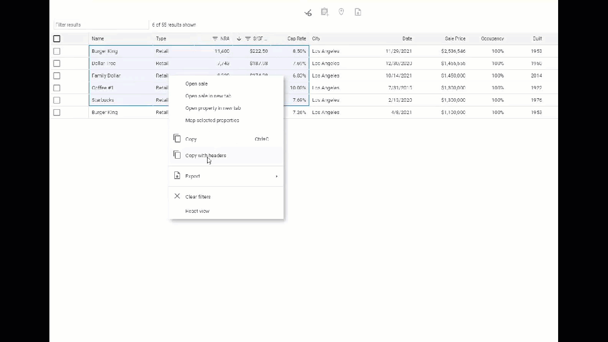Click the check-and-eye view toolbar icon
Viewport: 608px width, 342px height.
coord(308,12)
